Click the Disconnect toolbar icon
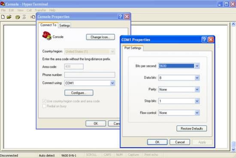 pyautogui.click(x=24, y=17)
